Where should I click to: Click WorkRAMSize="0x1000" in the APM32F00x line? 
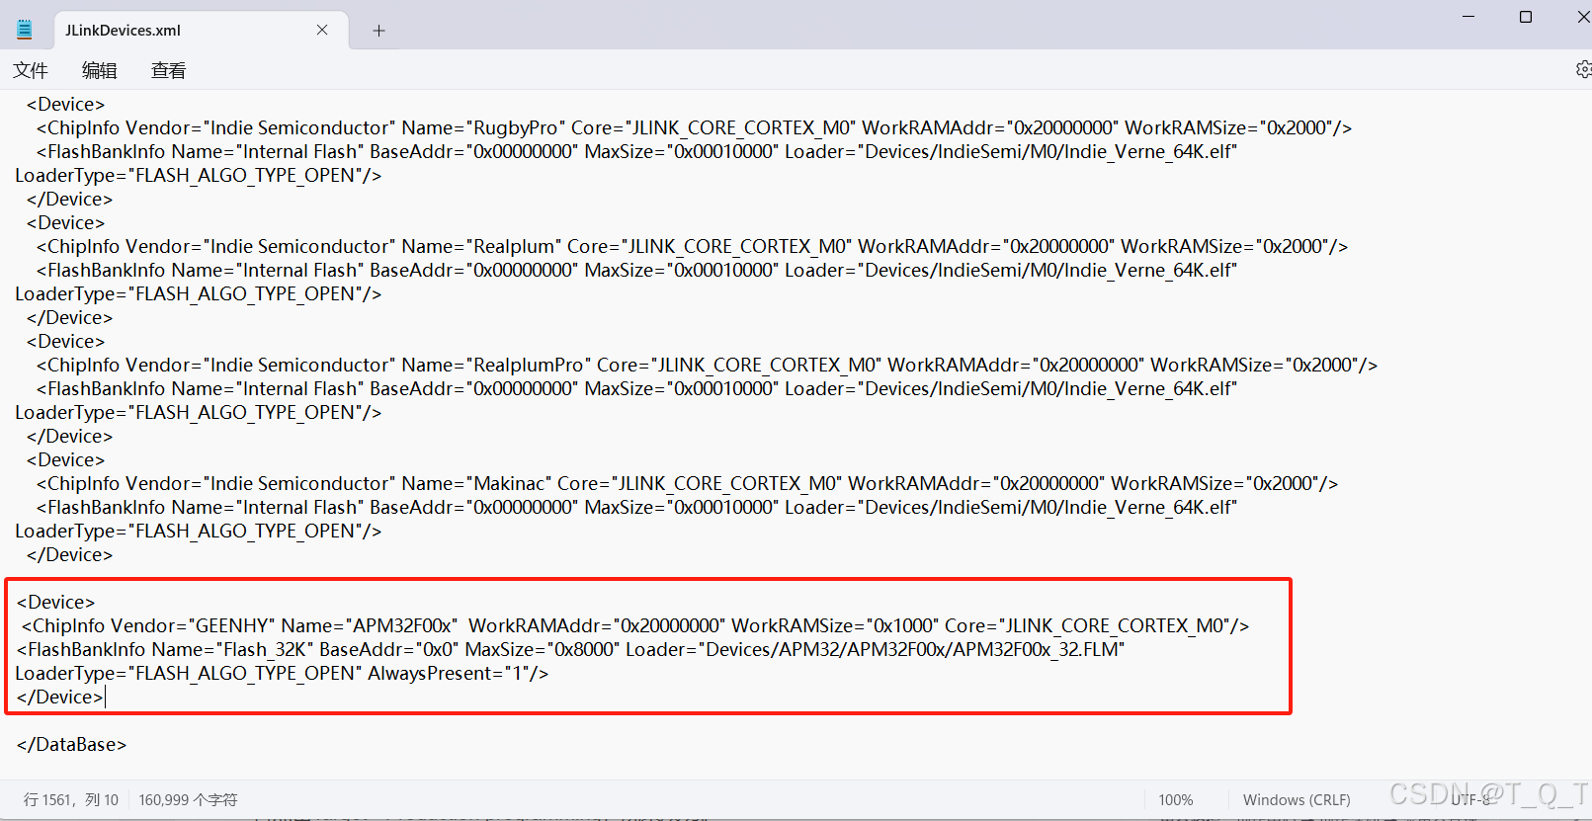[x=834, y=626]
